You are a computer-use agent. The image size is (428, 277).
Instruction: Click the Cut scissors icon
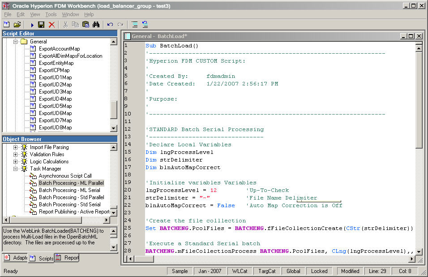pyautogui.click(x=65, y=25)
